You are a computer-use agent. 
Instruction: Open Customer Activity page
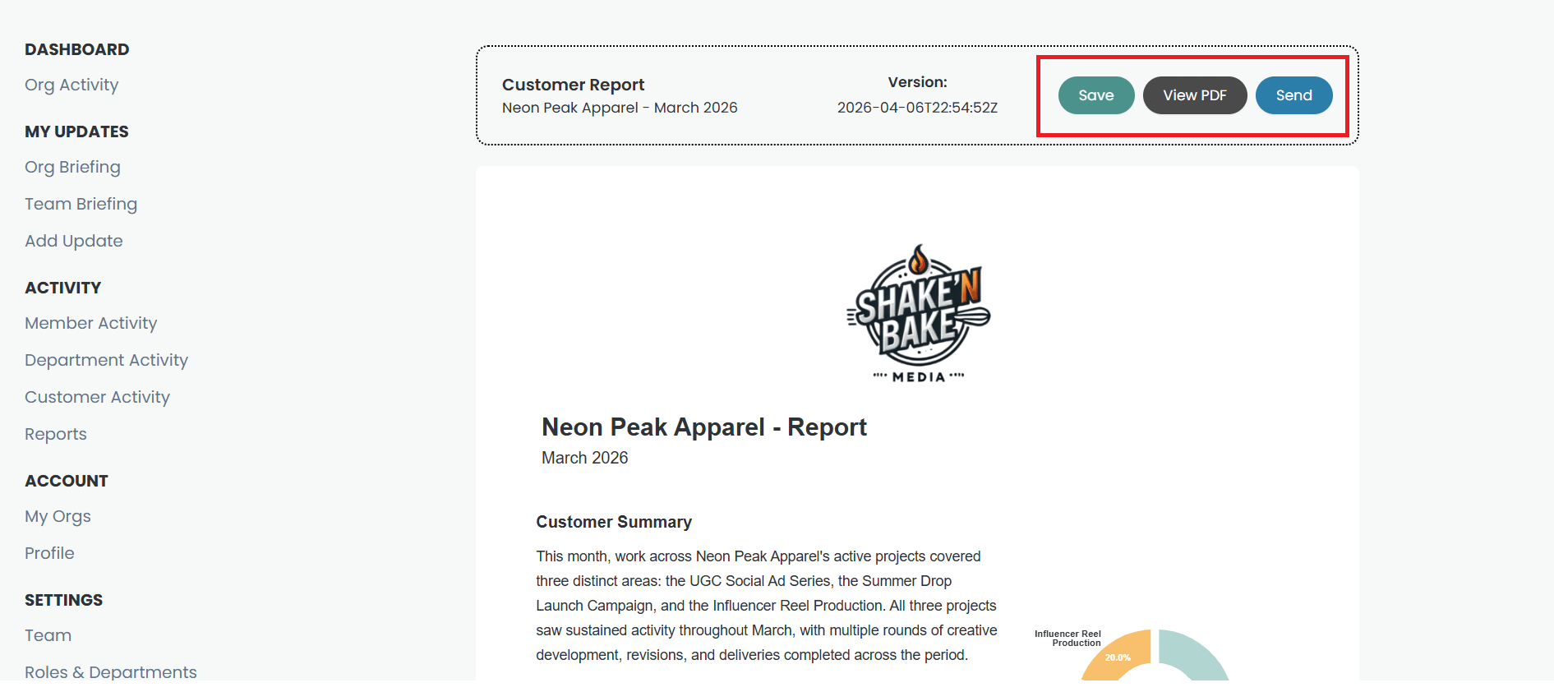tap(97, 397)
